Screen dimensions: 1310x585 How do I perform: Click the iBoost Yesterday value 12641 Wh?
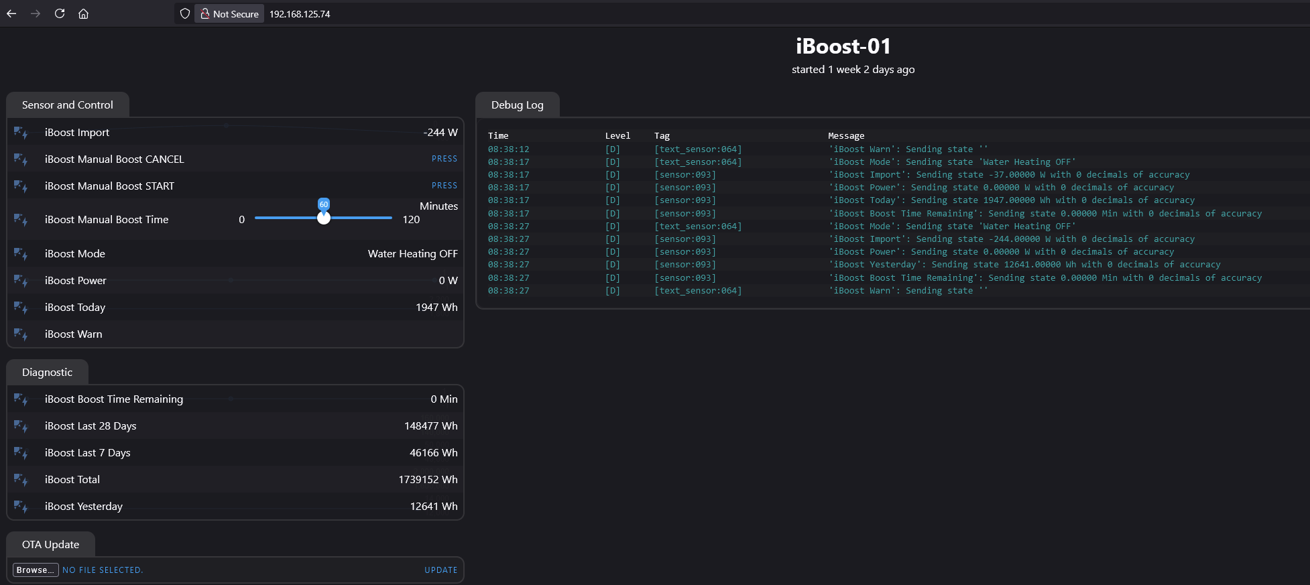pos(434,507)
